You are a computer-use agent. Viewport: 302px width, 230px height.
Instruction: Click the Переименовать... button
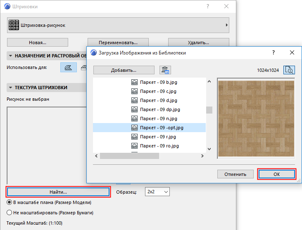pos(118,43)
